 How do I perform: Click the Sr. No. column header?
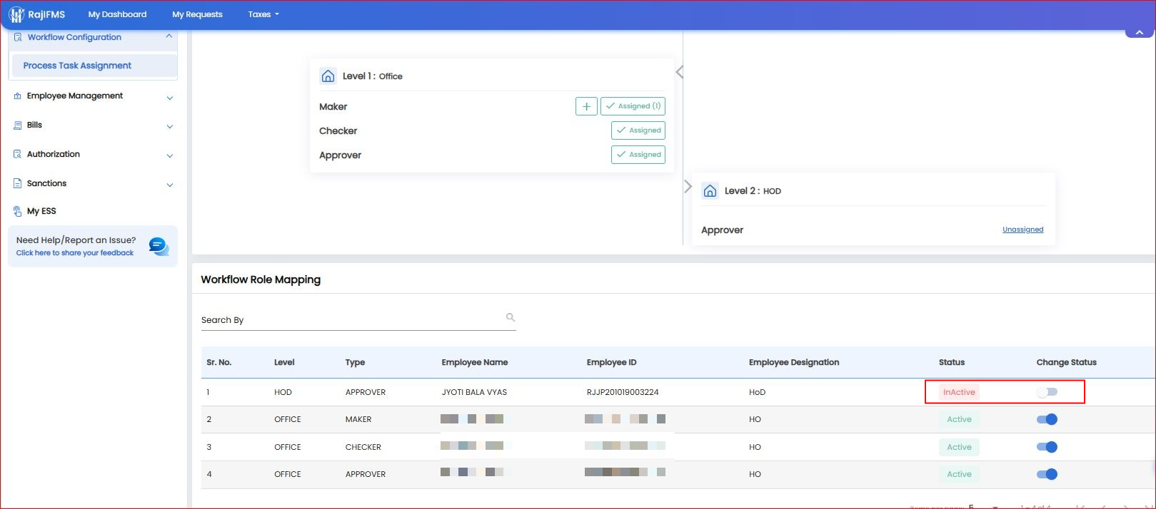click(219, 362)
